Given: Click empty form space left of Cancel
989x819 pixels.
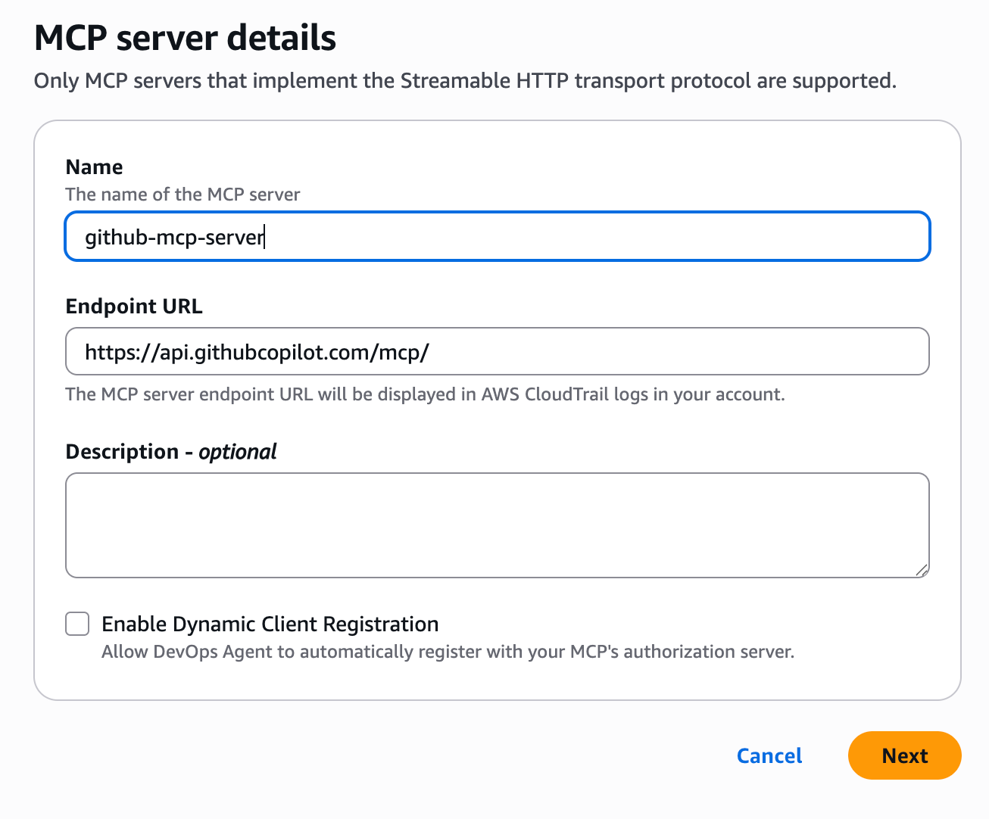Looking at the screenshot, I should pyautogui.click(x=379, y=755).
